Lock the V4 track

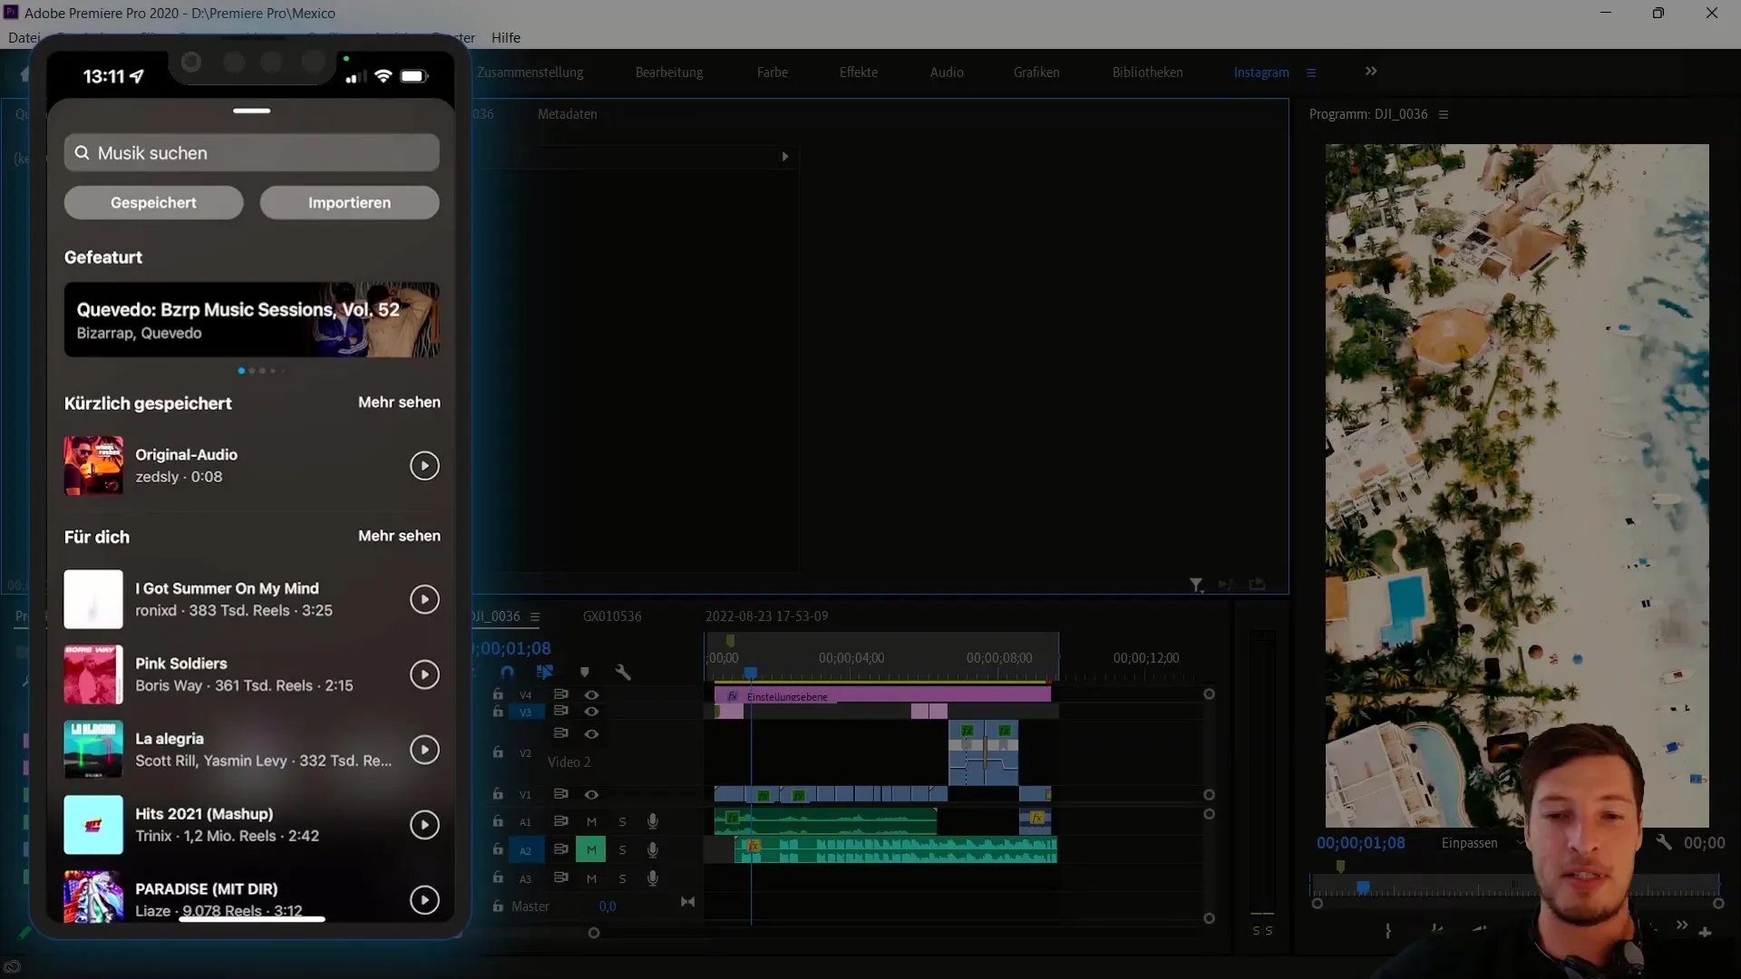click(x=498, y=694)
